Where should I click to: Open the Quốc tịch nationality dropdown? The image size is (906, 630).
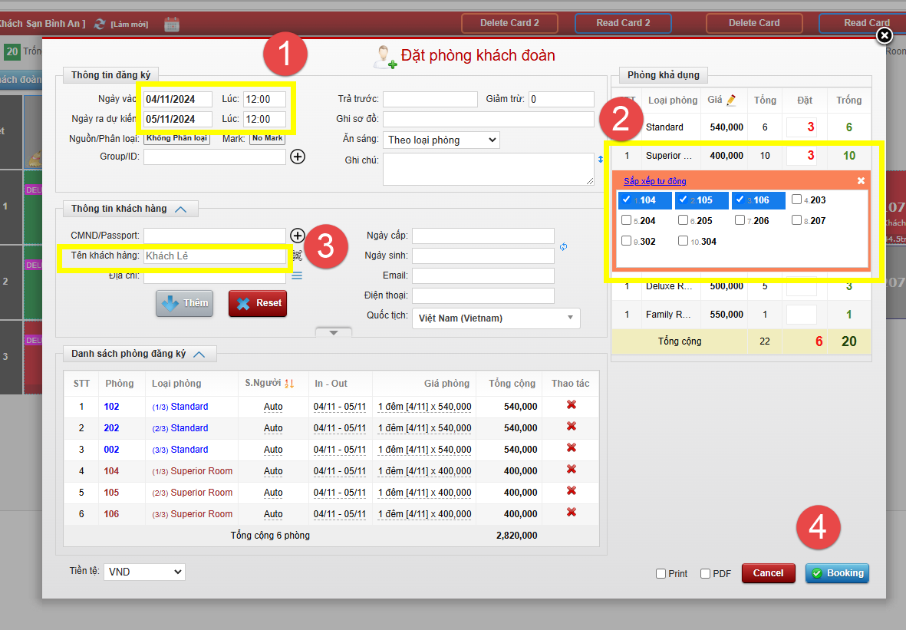tap(496, 318)
